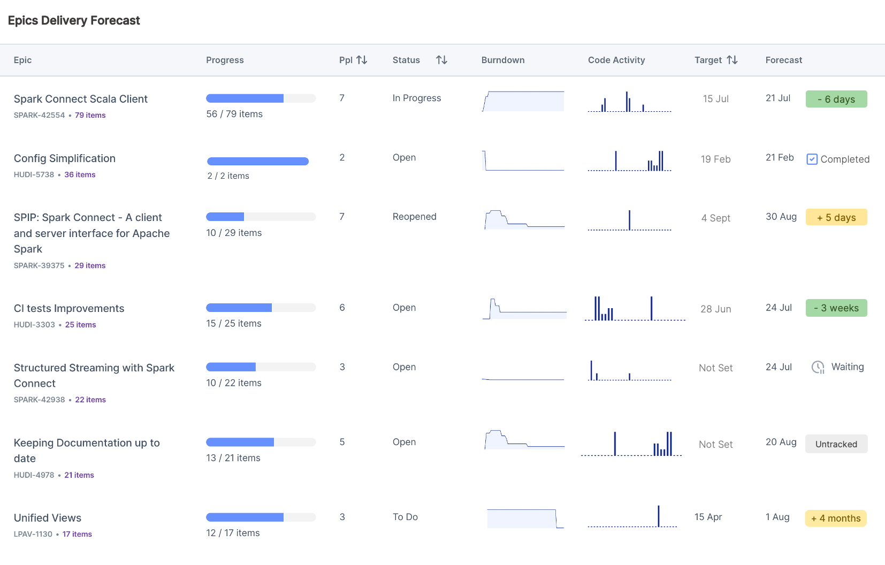Viewport: 885px width, 565px height.
Task: Click the Completed checkbox for Config Simplification
Action: point(812,159)
